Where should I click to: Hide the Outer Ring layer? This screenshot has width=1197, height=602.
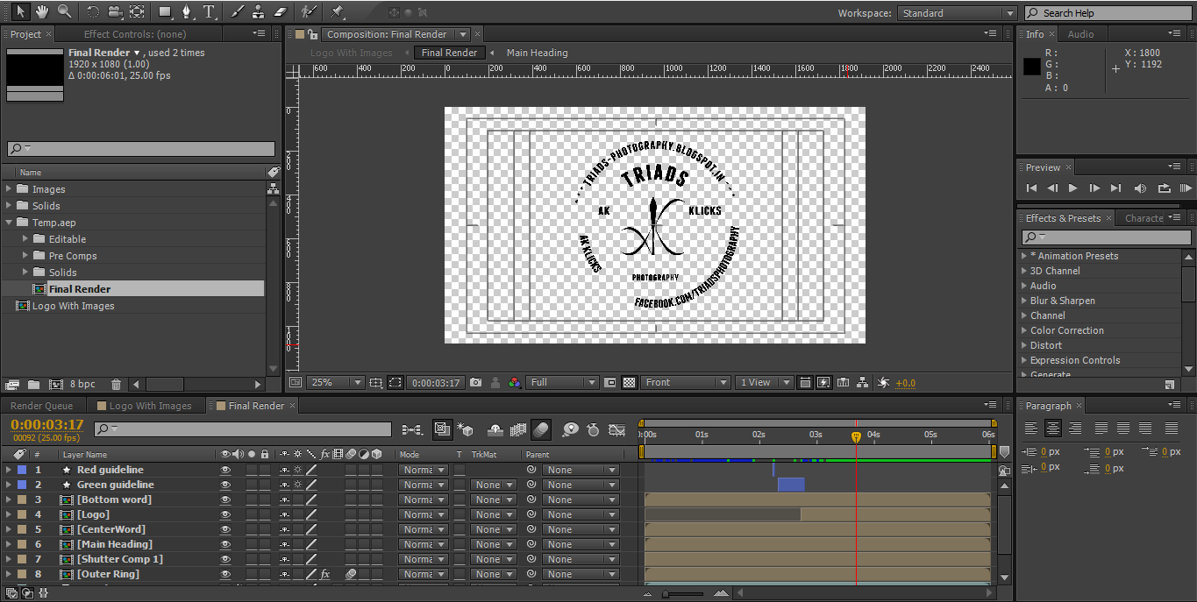225,574
